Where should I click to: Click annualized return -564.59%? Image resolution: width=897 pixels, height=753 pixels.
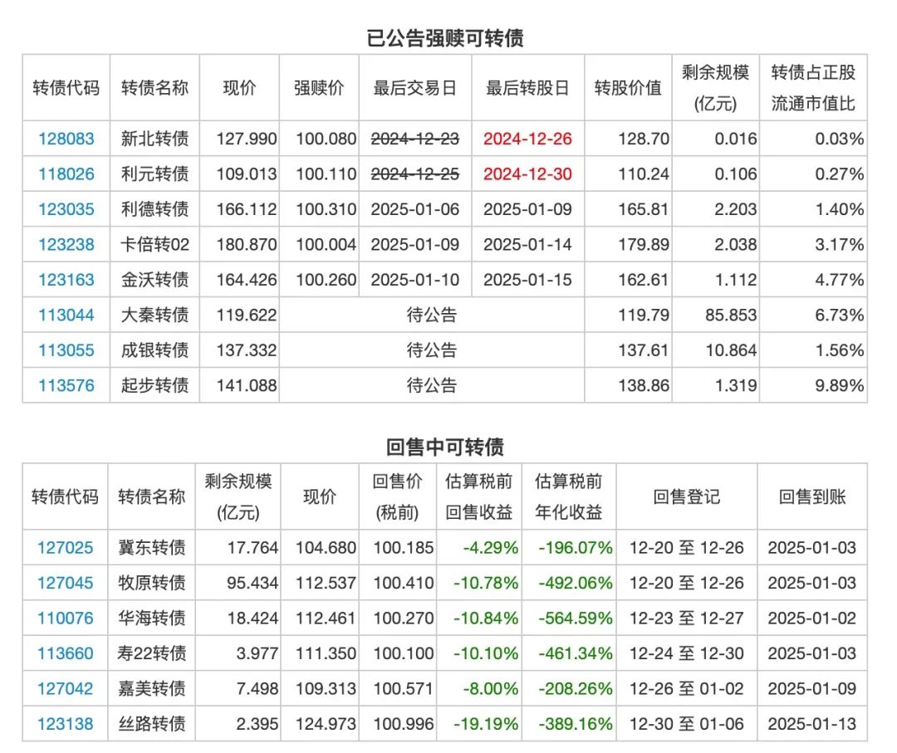(576, 618)
